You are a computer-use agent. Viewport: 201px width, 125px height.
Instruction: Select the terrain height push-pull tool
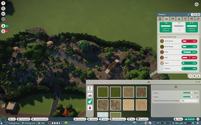90,89
